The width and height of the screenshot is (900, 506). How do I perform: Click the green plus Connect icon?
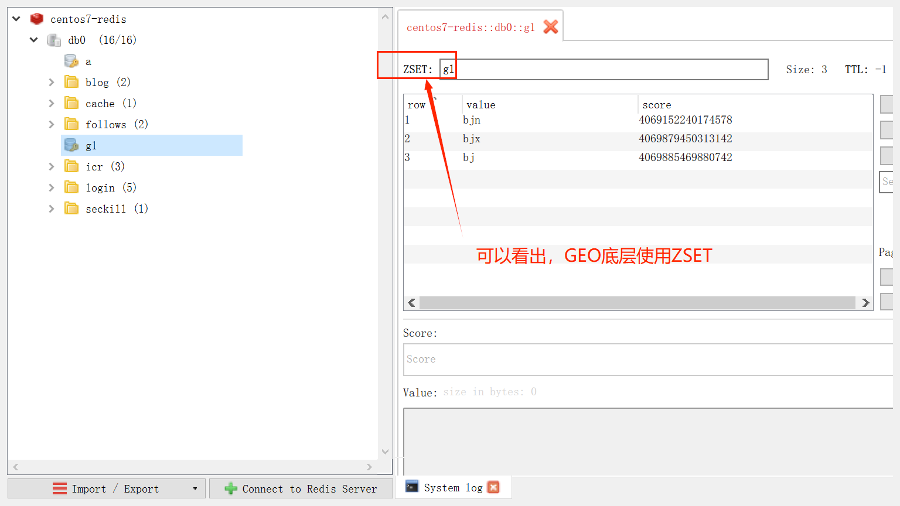tap(231, 488)
